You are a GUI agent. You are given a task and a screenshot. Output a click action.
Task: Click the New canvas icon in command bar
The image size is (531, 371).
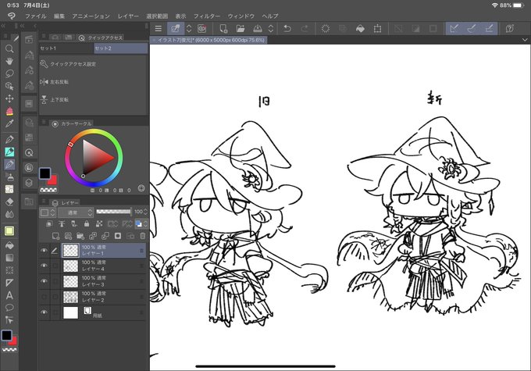(x=223, y=28)
